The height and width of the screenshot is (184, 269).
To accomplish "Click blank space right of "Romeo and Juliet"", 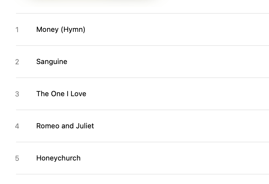I will pyautogui.click(x=178, y=126).
